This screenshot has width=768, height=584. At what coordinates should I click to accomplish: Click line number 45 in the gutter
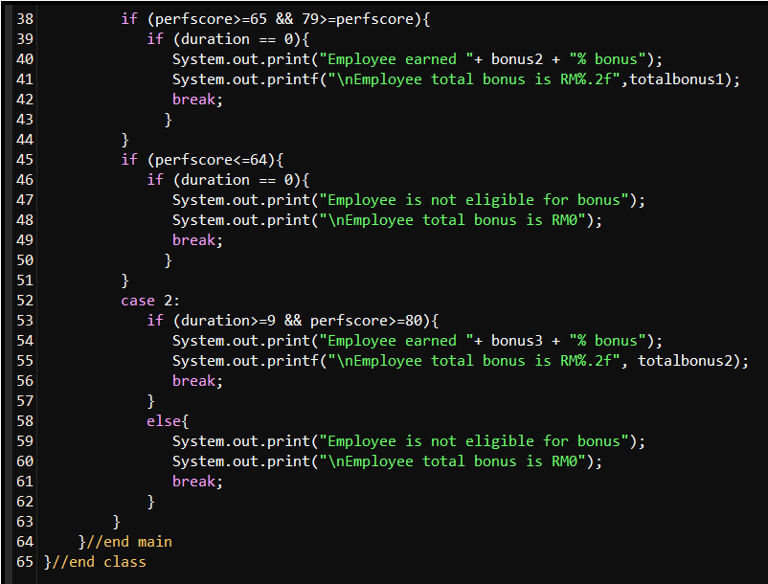coord(25,160)
